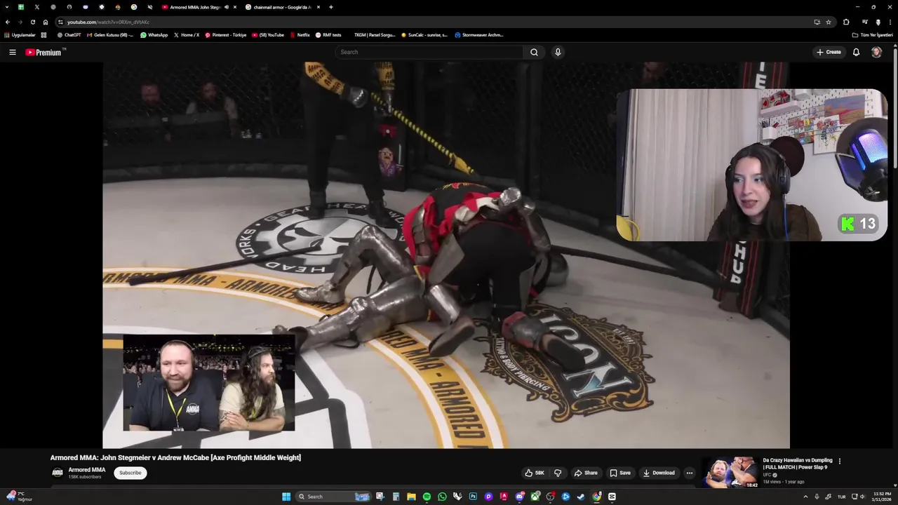
Task: Open the Armored MMA channel name link
Action: coord(87,470)
